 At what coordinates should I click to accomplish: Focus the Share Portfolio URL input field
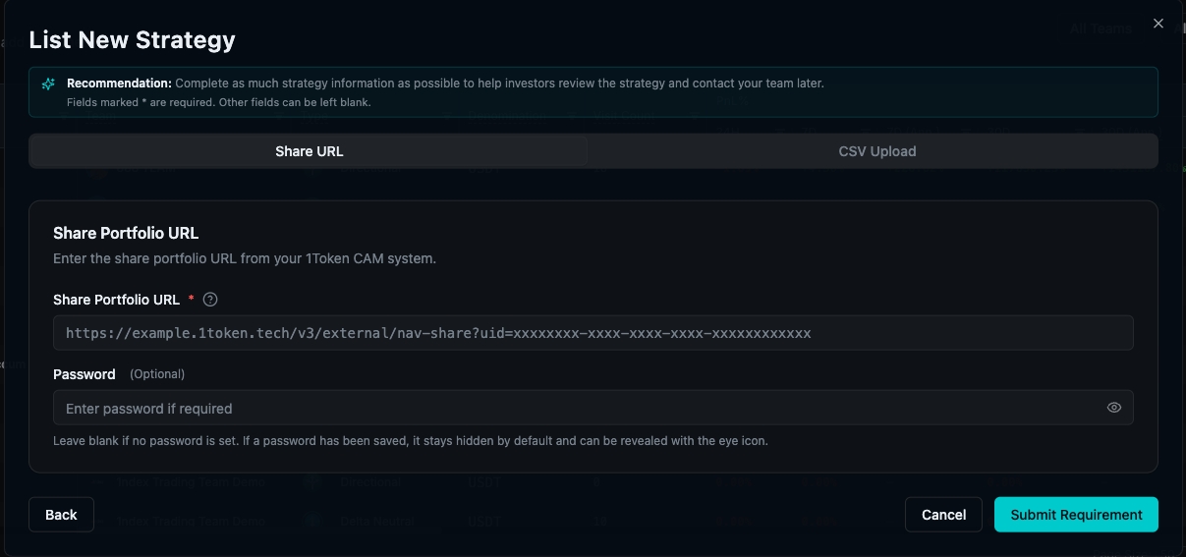point(593,333)
